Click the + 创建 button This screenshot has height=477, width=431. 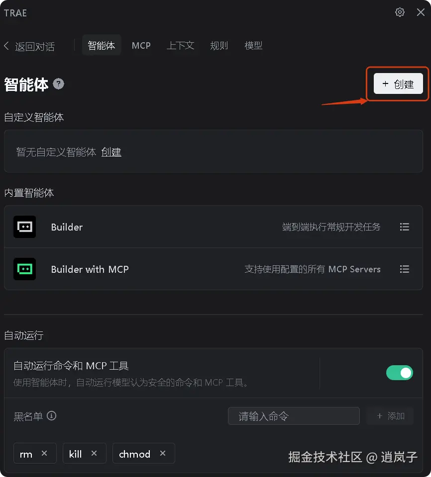pos(398,83)
